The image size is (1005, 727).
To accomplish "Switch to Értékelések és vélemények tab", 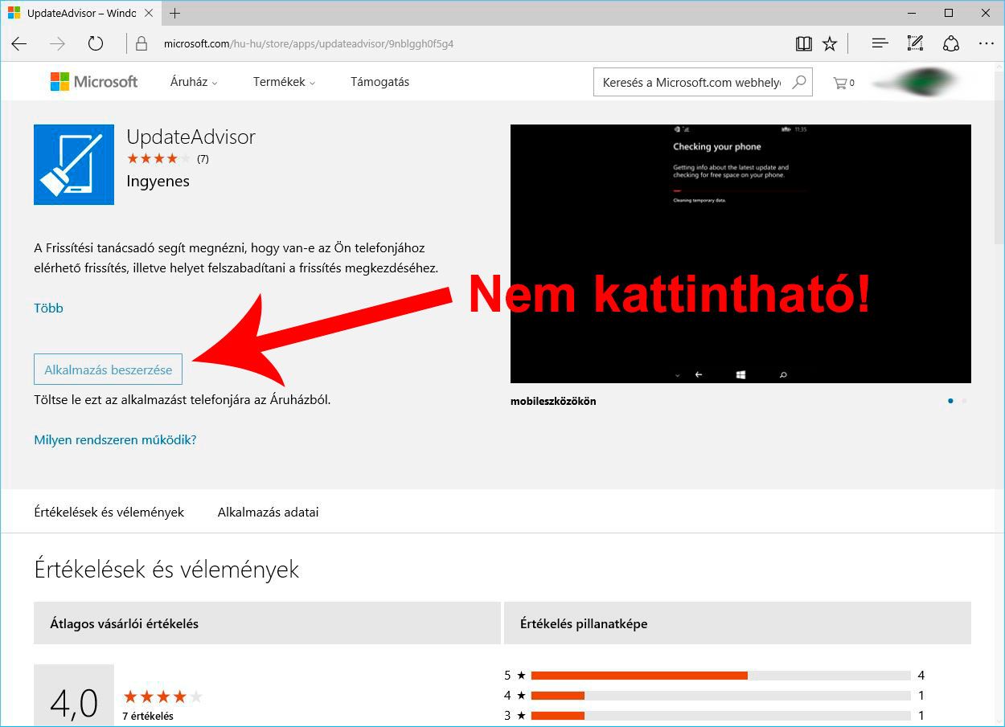I will (109, 512).
